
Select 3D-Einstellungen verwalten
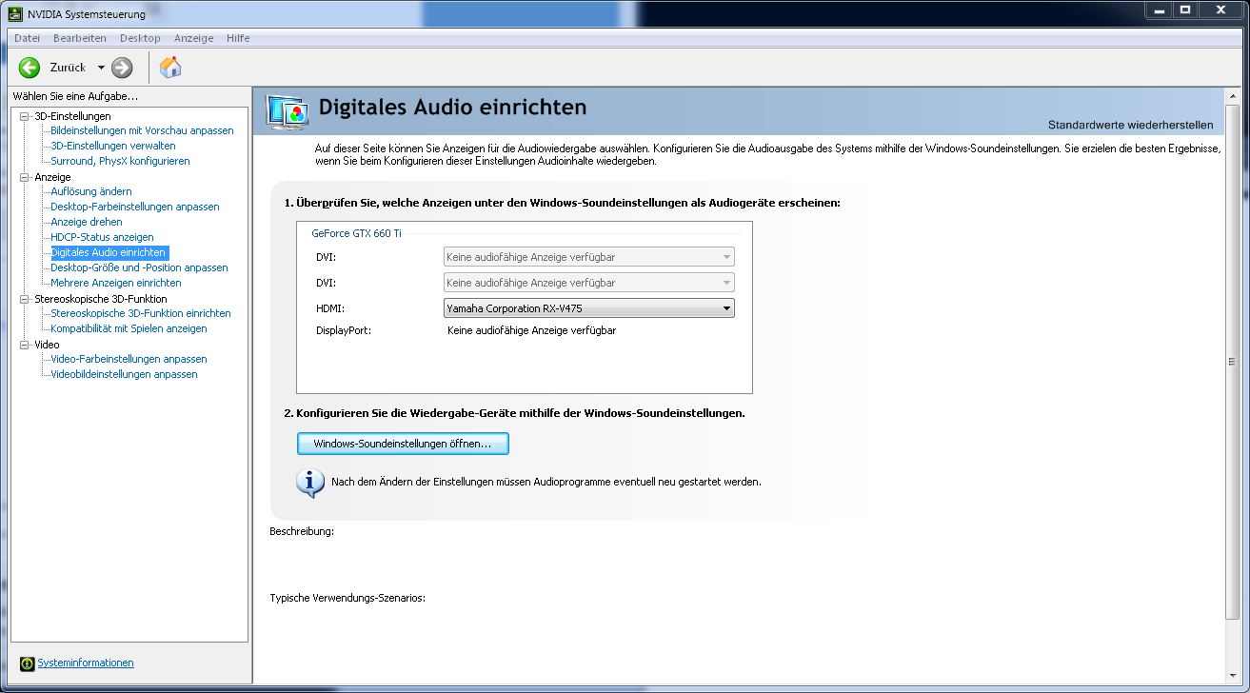tap(113, 146)
